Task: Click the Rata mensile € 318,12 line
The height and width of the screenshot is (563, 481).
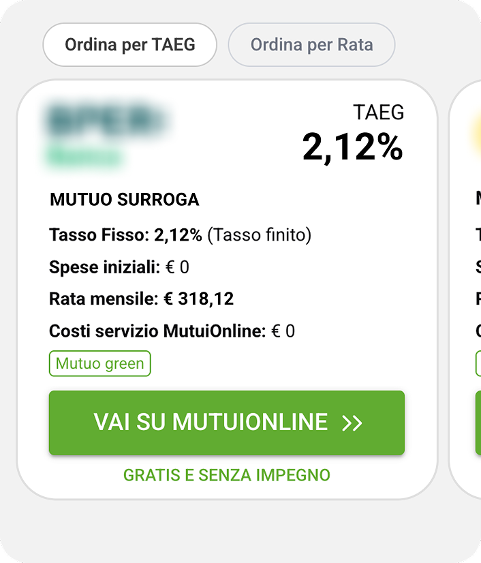Action: click(141, 299)
